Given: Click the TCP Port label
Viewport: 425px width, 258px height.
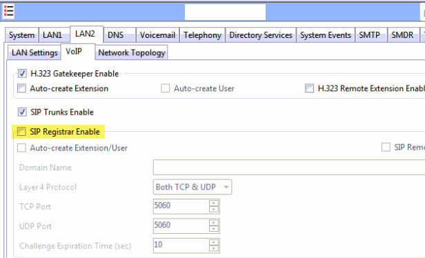Looking at the screenshot, I should point(35,207).
